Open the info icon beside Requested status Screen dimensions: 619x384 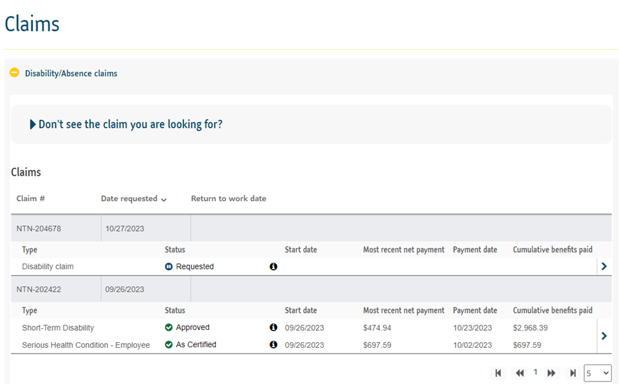point(273,266)
